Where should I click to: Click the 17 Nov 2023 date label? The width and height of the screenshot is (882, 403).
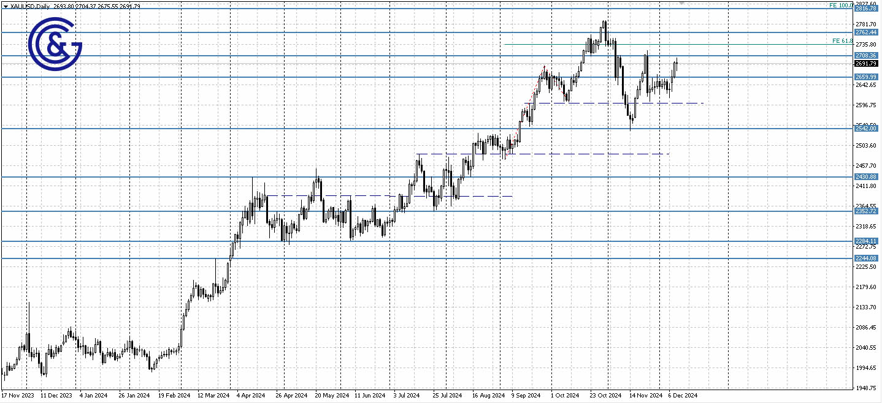(19, 395)
